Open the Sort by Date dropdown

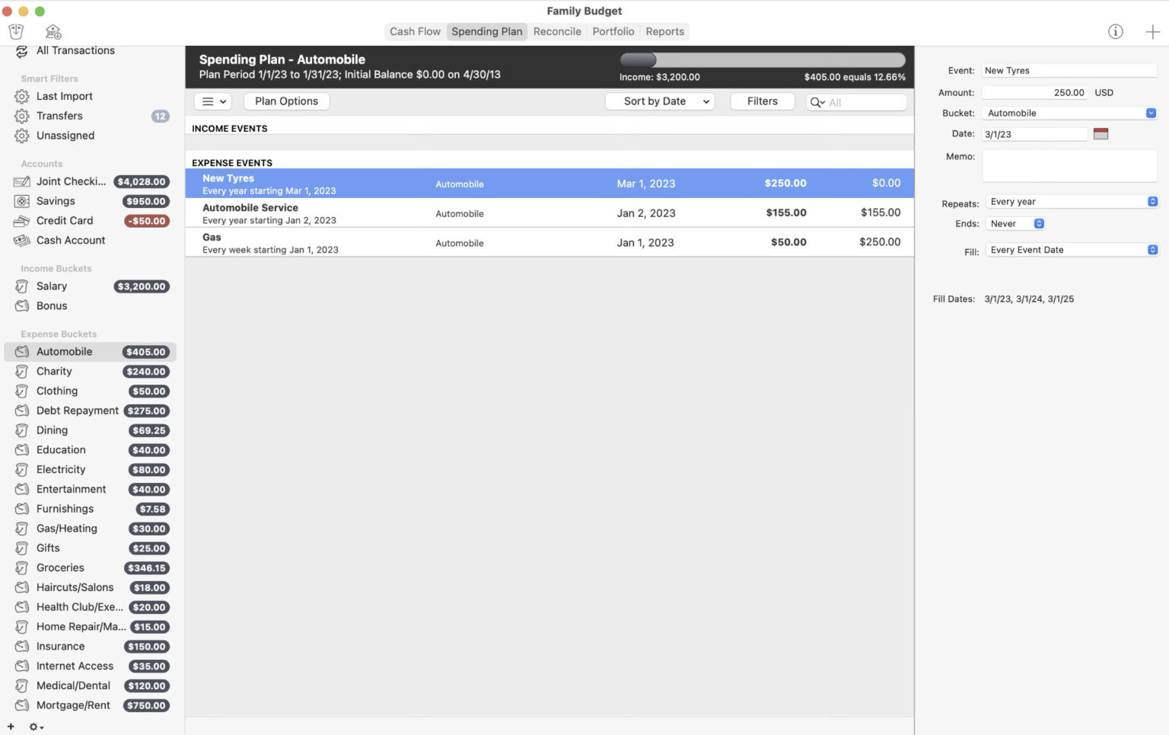coord(659,101)
